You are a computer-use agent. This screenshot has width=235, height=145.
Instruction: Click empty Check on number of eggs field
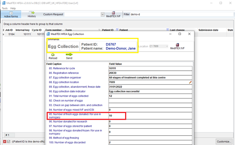(x=150, y=101)
